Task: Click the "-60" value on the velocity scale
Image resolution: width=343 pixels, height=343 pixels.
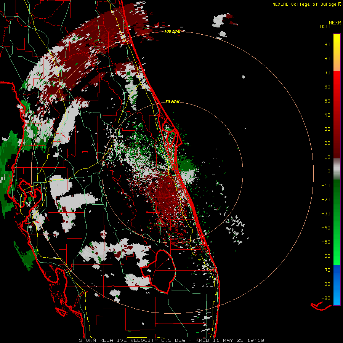Action: [x=326, y=256]
